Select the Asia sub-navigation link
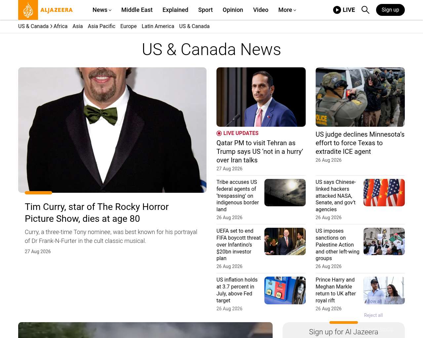 coord(78,26)
